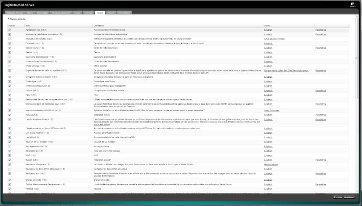The width and height of the screenshot is (362, 206).
Task: Open Paramètres for Analyser la bibliothèque musicale
Action: coord(320,34)
